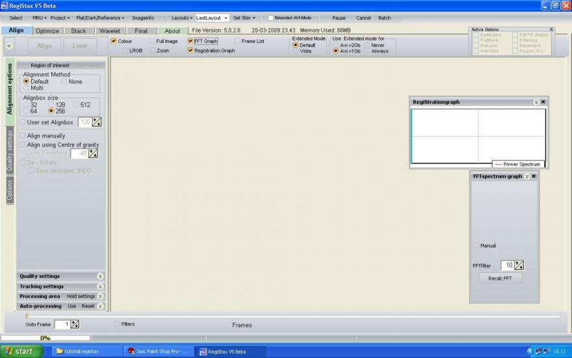The image size is (572, 358).
Task: Click RegiStax V5 Beta taskbar item
Action: click(230, 351)
